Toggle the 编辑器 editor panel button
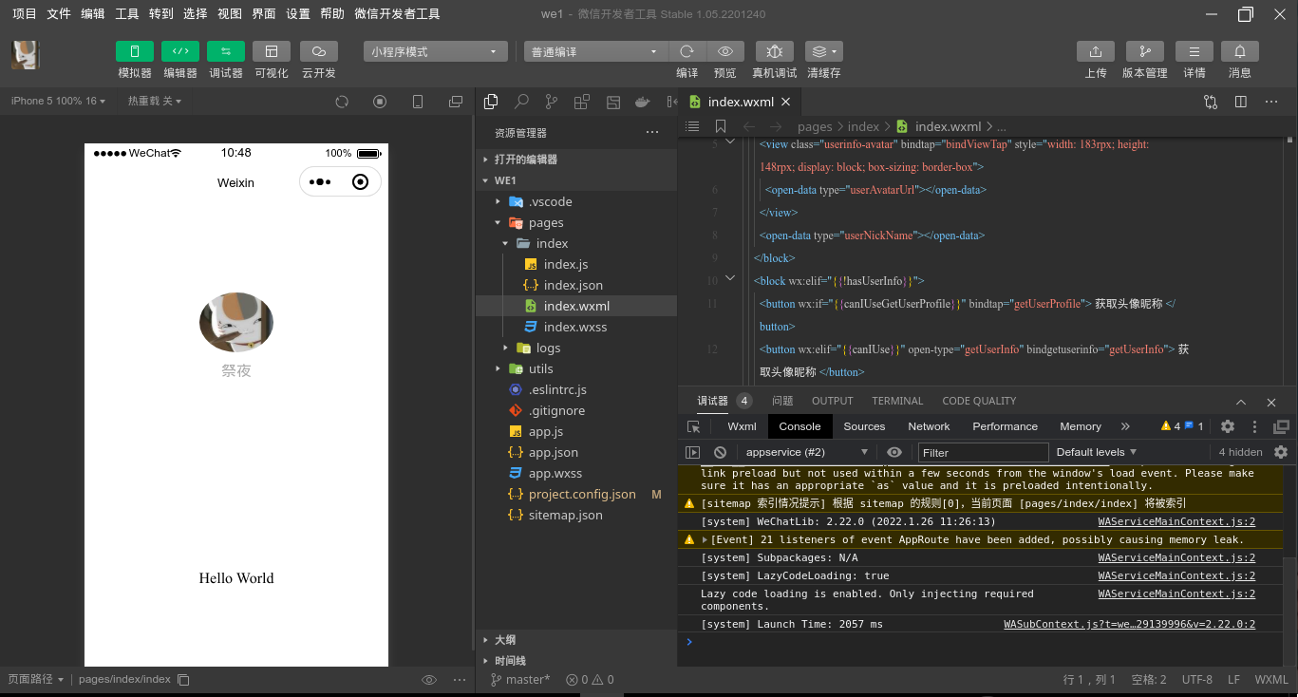 tap(180, 51)
